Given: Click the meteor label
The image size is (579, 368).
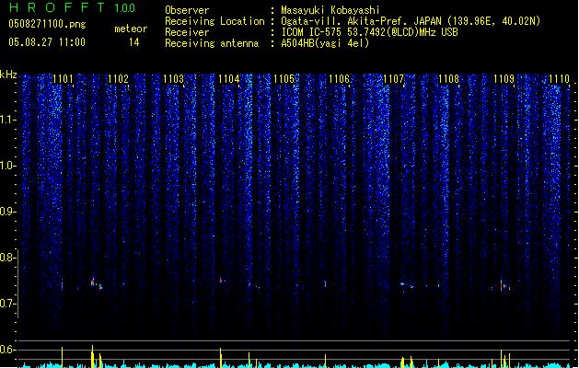Looking at the screenshot, I should pos(131,29).
